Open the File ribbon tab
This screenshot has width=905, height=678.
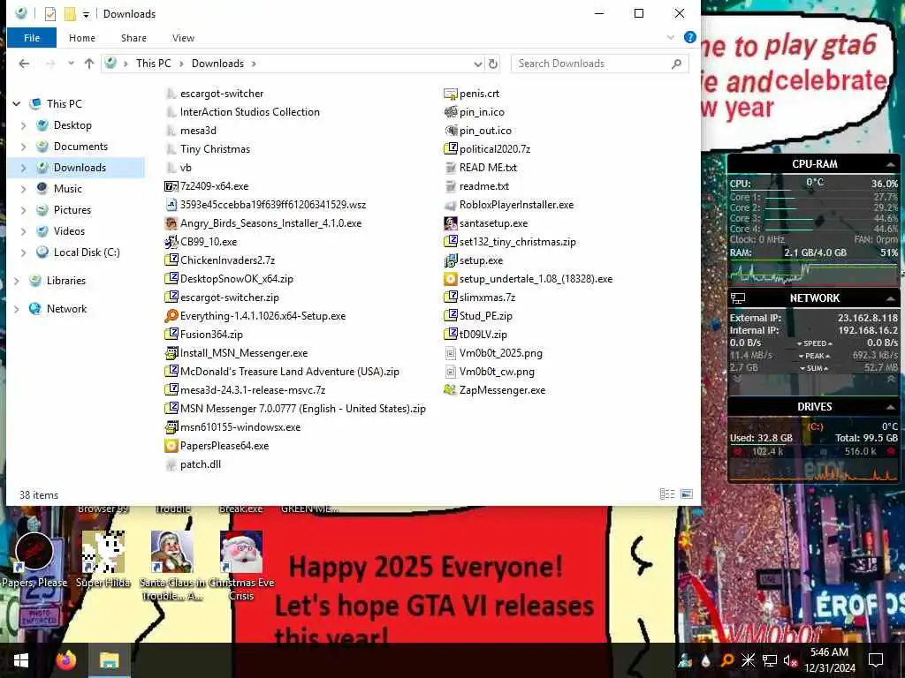tap(32, 37)
